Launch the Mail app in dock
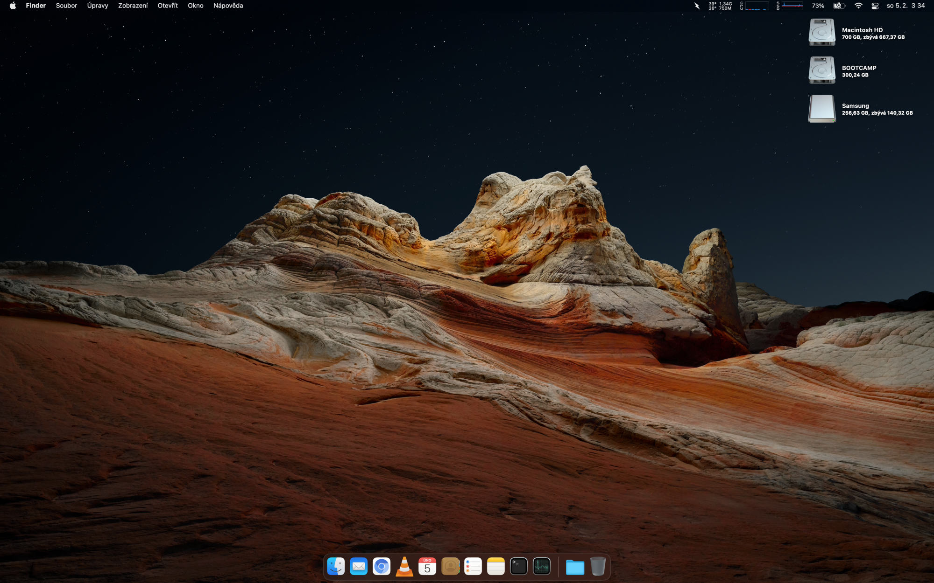Viewport: 934px width, 583px height. coord(359,566)
